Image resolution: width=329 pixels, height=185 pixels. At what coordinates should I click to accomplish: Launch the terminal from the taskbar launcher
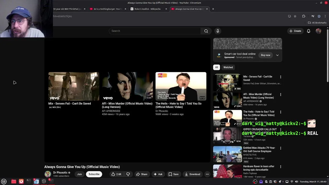point(29,181)
